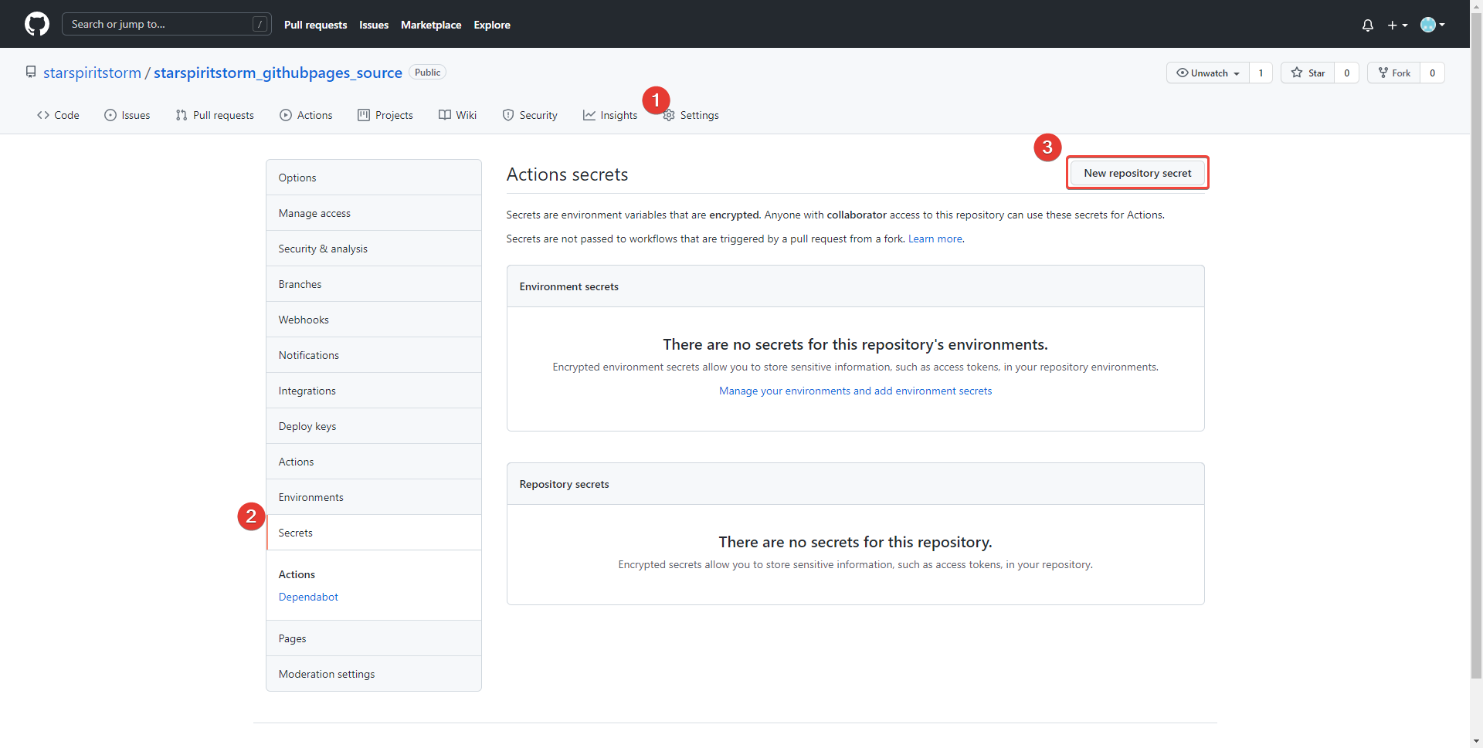
Task: Select Deploy keys in sidebar
Action: pyautogui.click(x=374, y=426)
